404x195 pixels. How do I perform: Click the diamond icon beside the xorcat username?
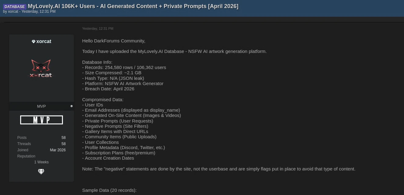(34, 42)
